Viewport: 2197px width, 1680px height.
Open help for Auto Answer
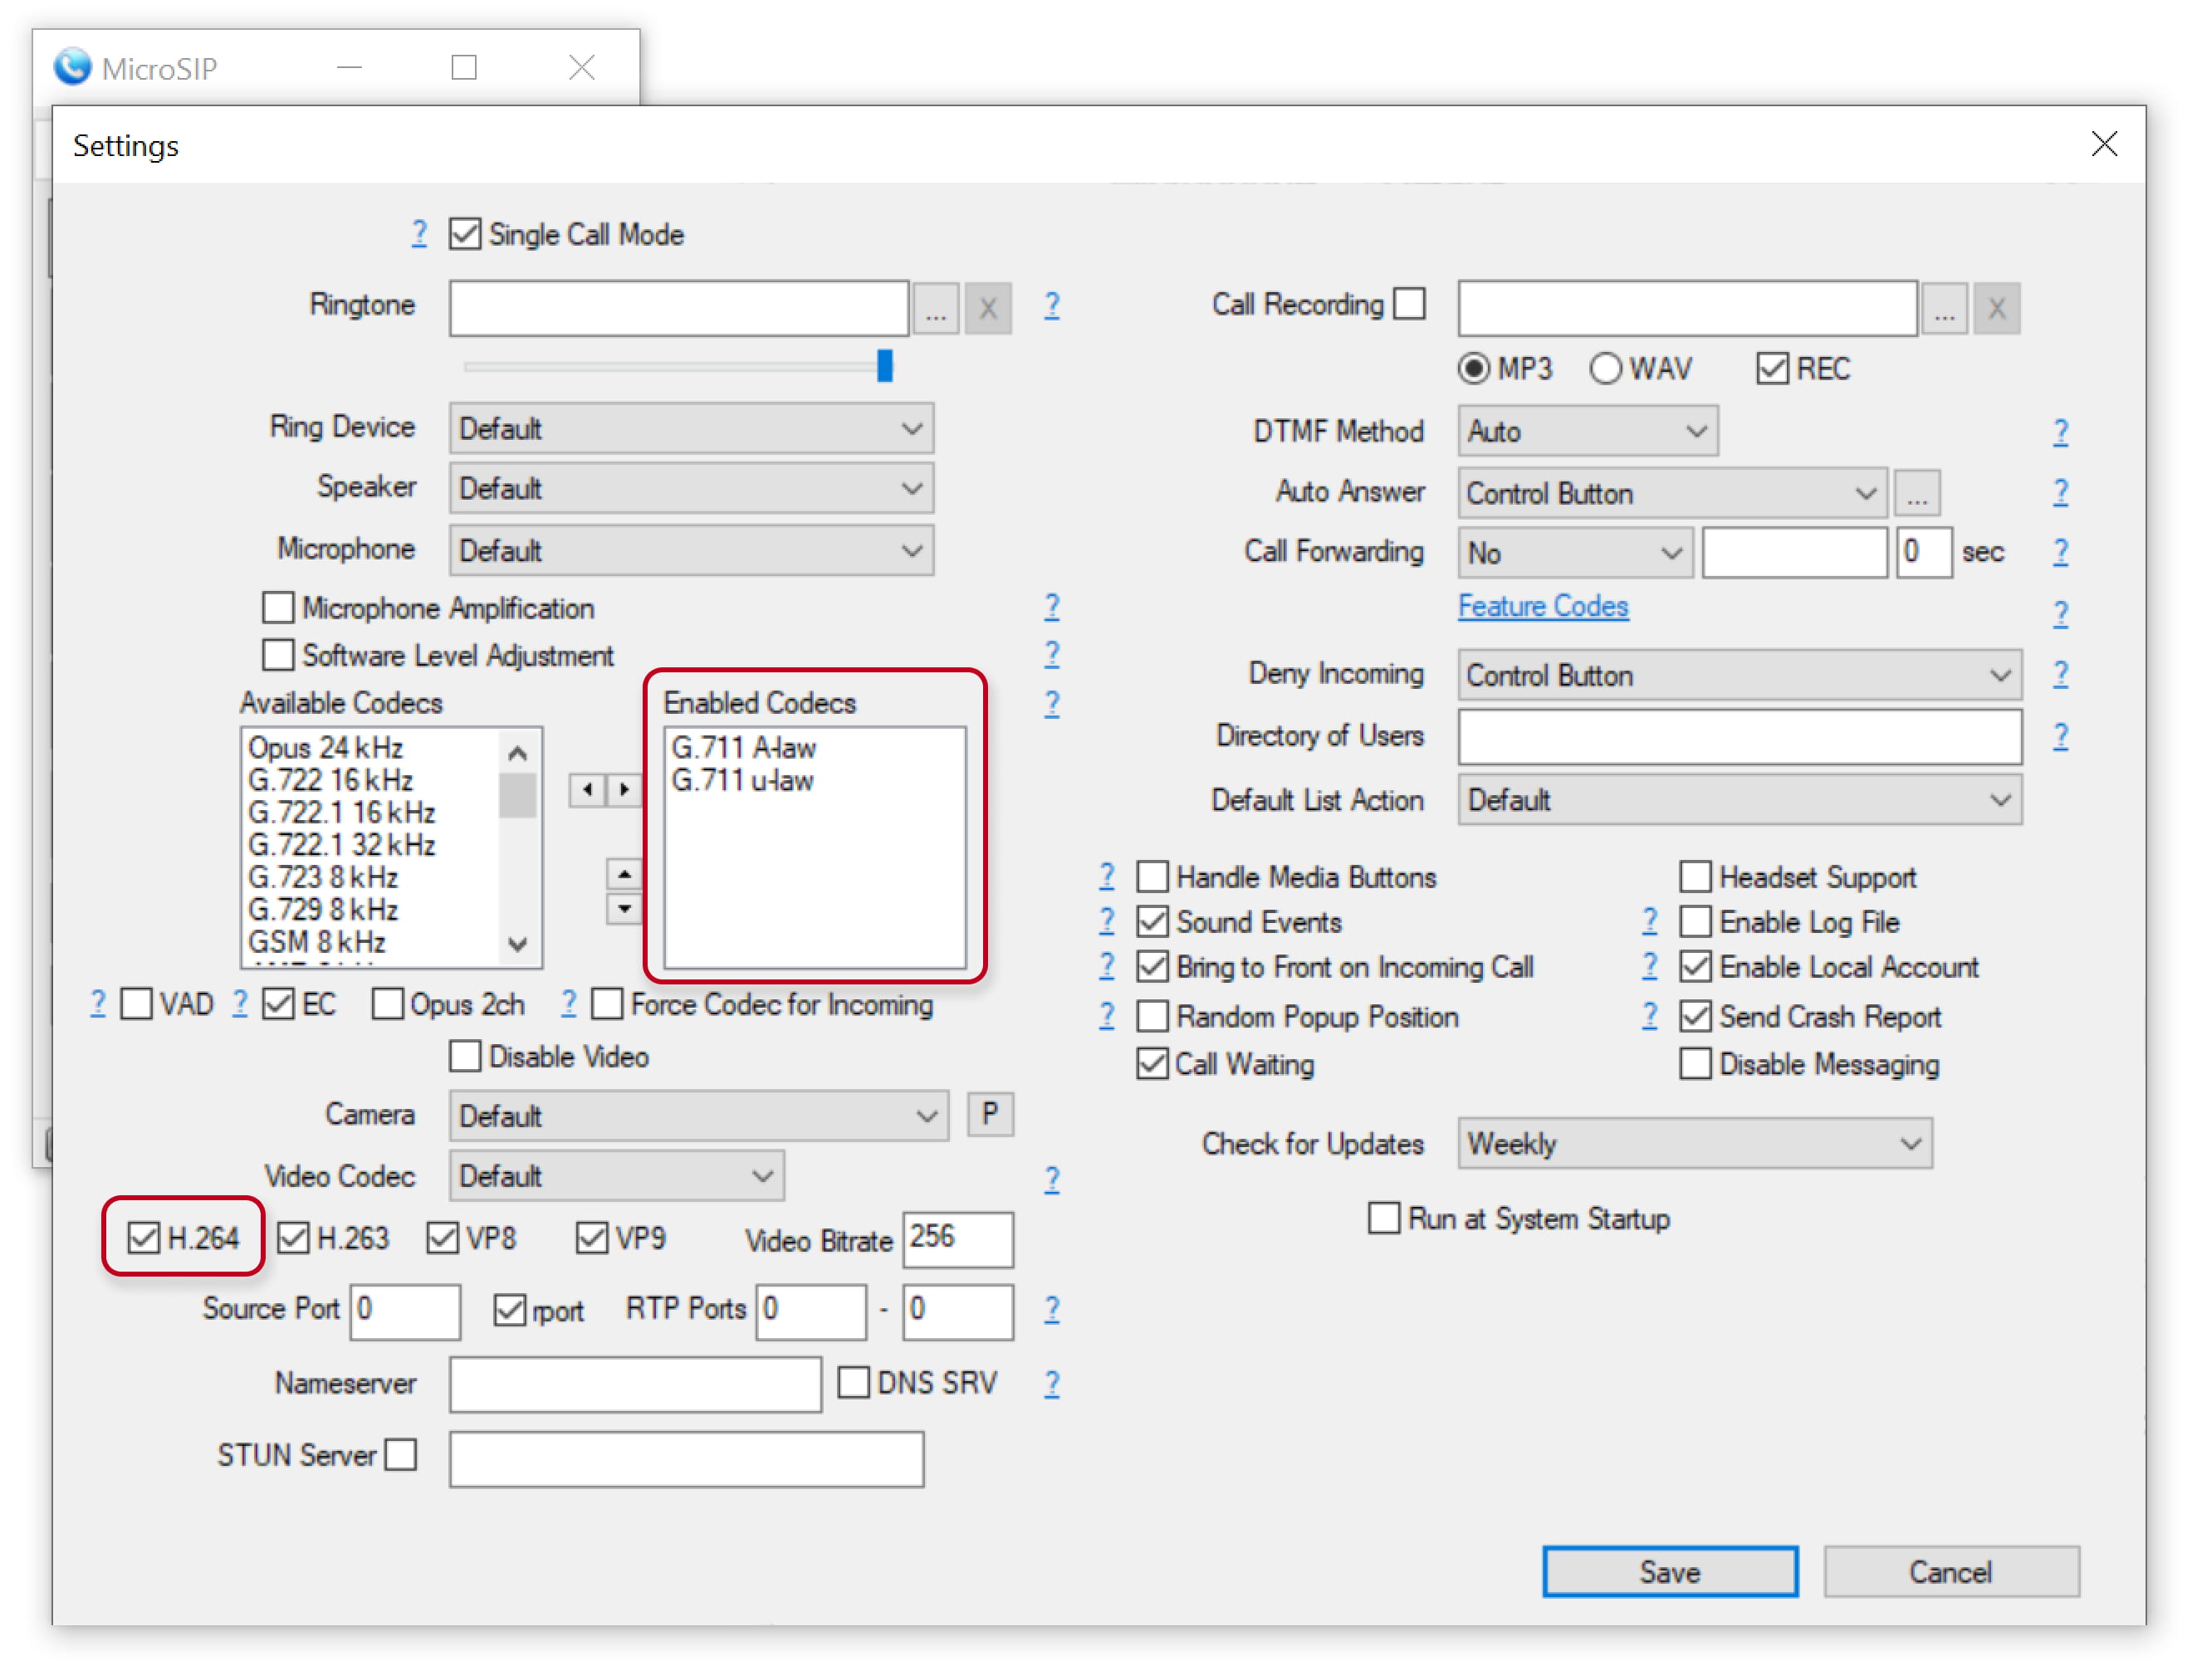tap(2060, 492)
